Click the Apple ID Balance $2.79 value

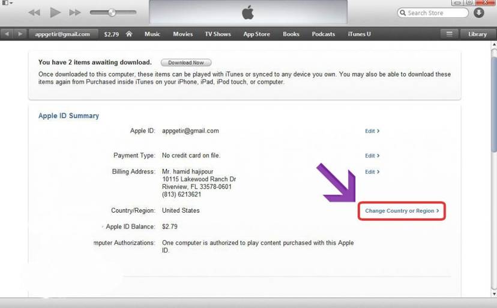pos(170,227)
